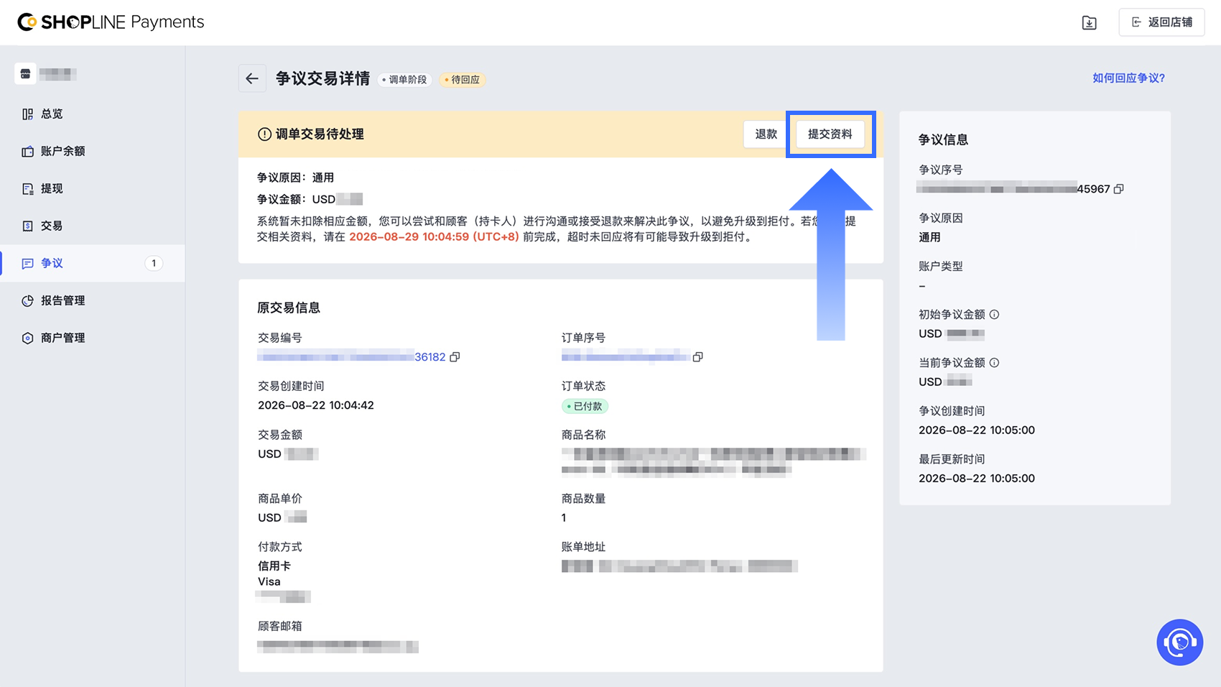Click the 调单阶段 status tag
Screen dimensions: 1221x687
pyautogui.click(x=404, y=80)
